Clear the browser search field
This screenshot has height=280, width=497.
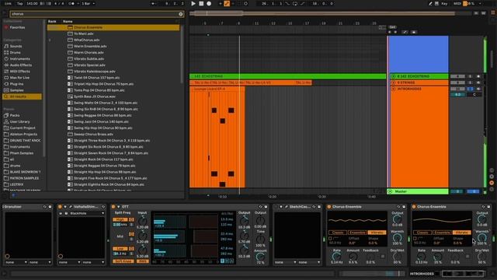tap(181, 14)
